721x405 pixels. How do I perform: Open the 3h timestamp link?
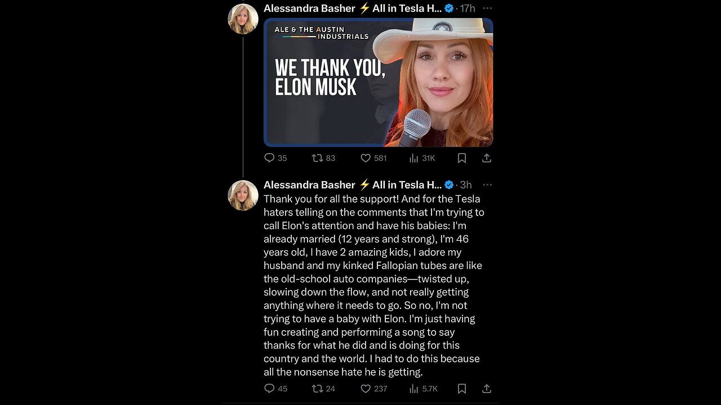coord(466,184)
